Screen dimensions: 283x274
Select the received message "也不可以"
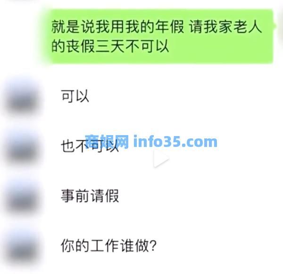pyautogui.click(x=90, y=146)
